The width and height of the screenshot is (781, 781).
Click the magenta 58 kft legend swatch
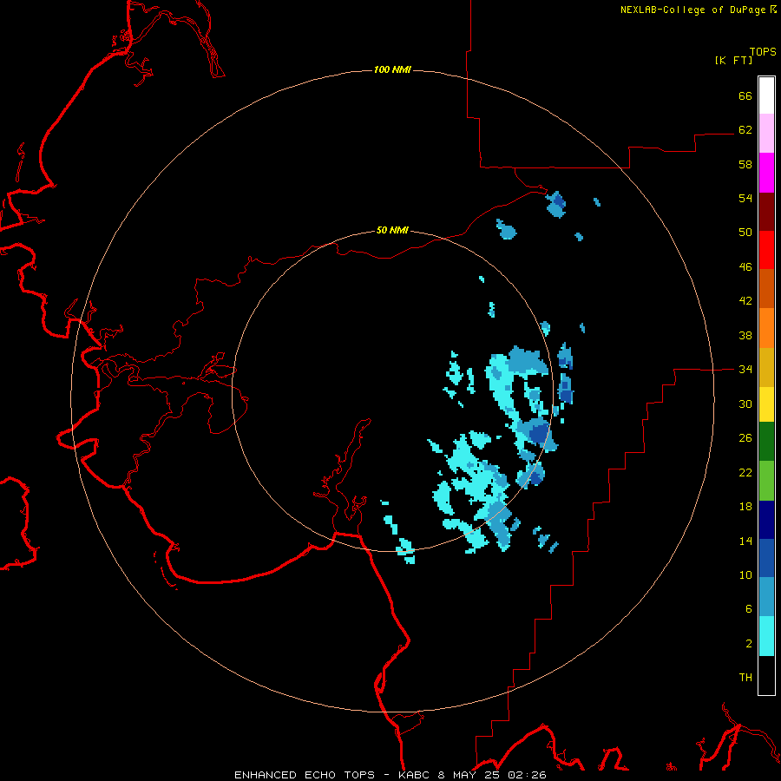(766, 173)
